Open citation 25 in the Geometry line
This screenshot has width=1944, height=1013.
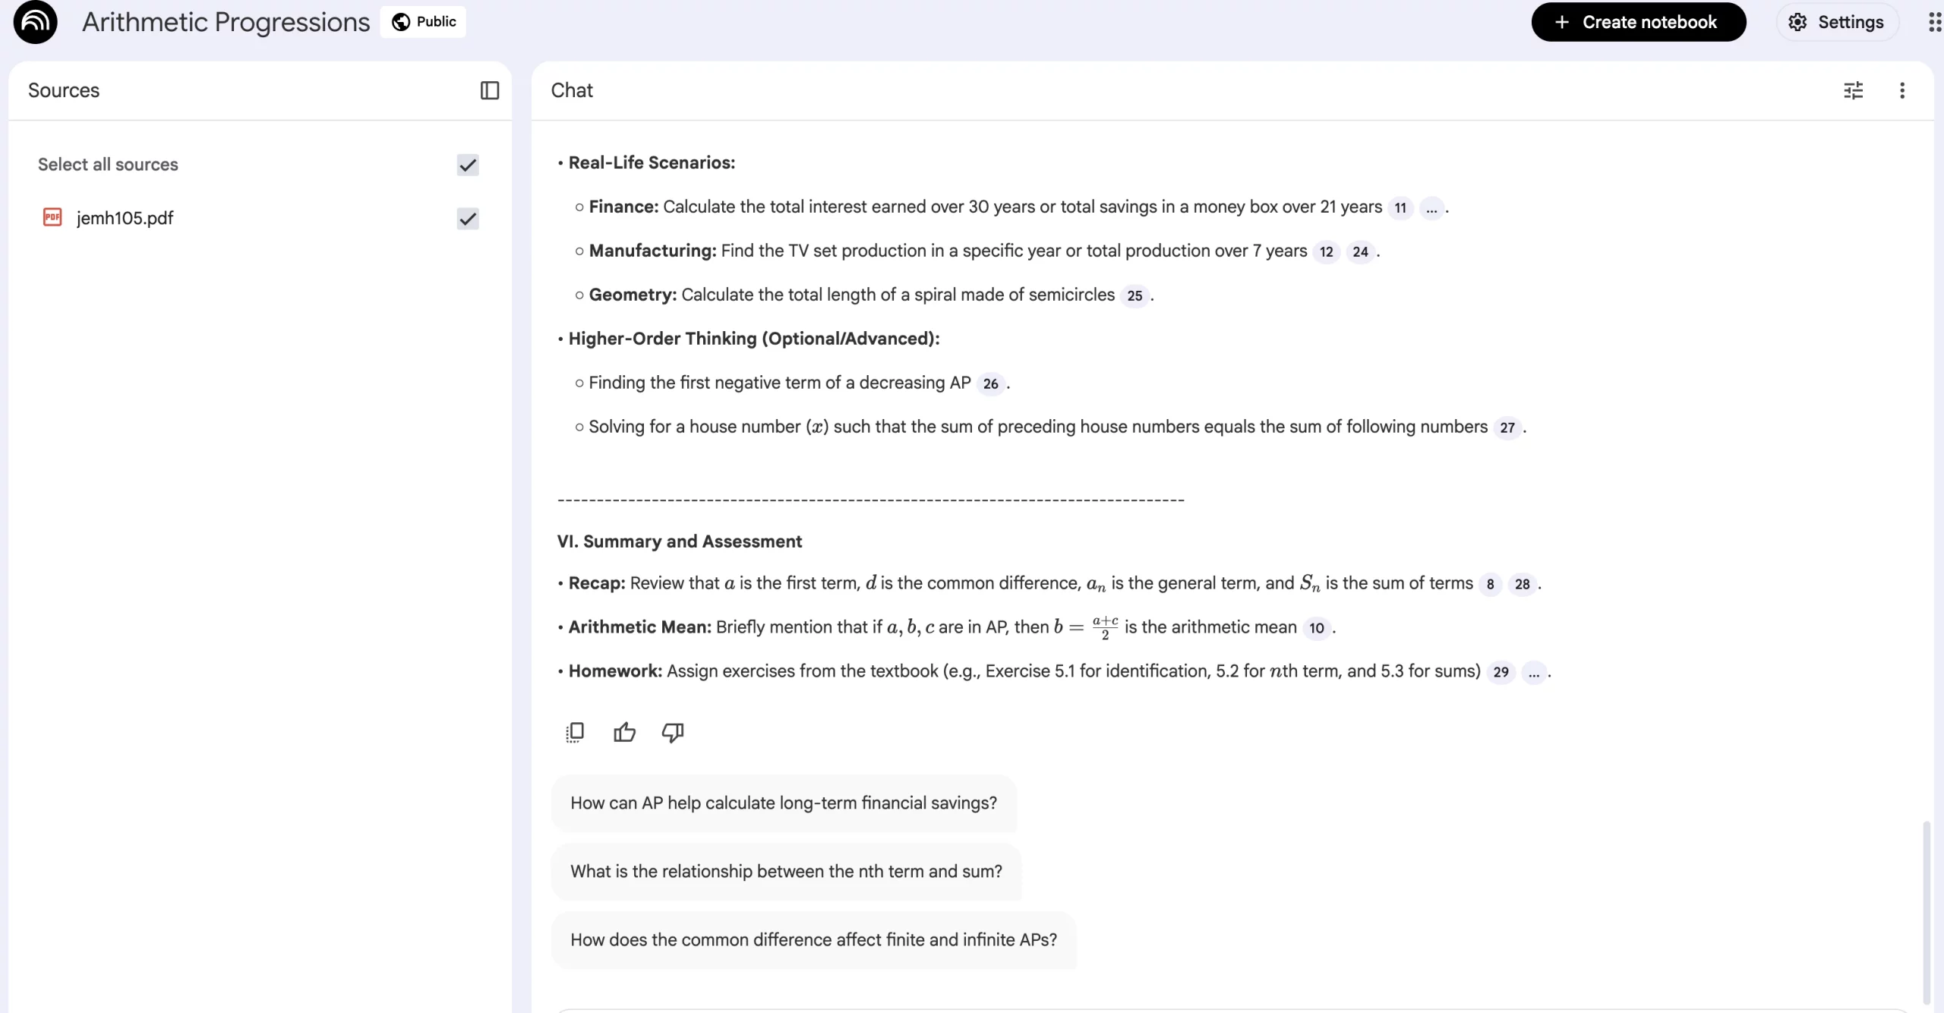coord(1134,295)
